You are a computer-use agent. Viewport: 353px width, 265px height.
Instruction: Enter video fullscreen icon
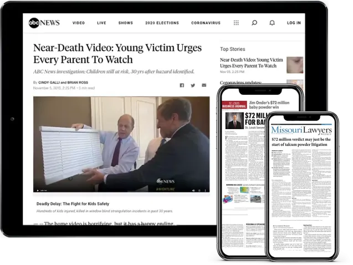coord(199,191)
